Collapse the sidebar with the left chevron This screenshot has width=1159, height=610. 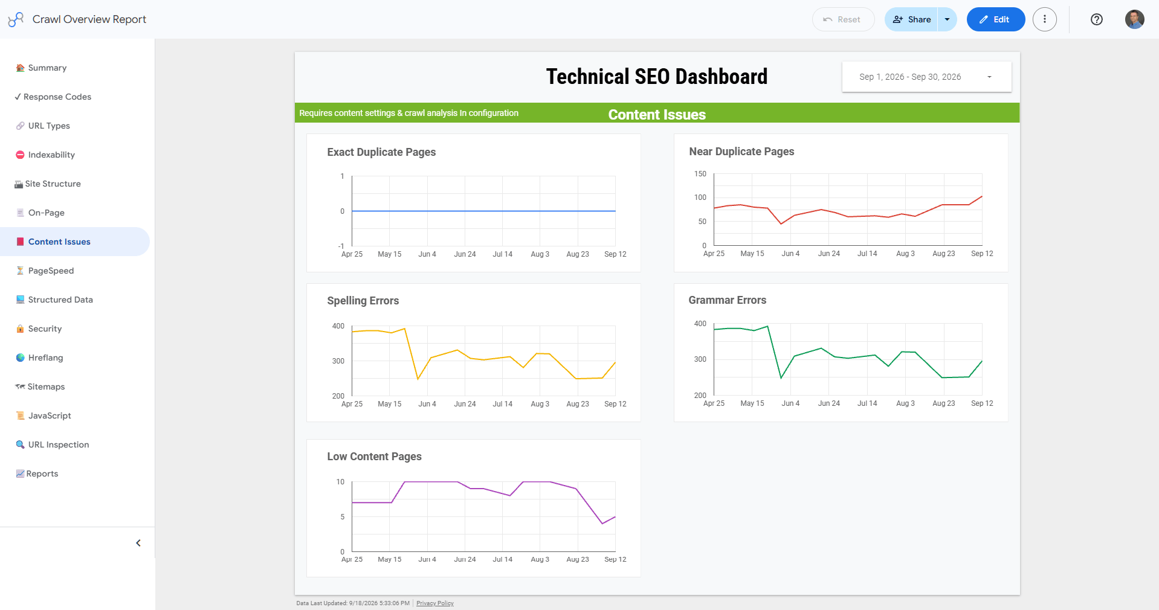click(x=138, y=543)
